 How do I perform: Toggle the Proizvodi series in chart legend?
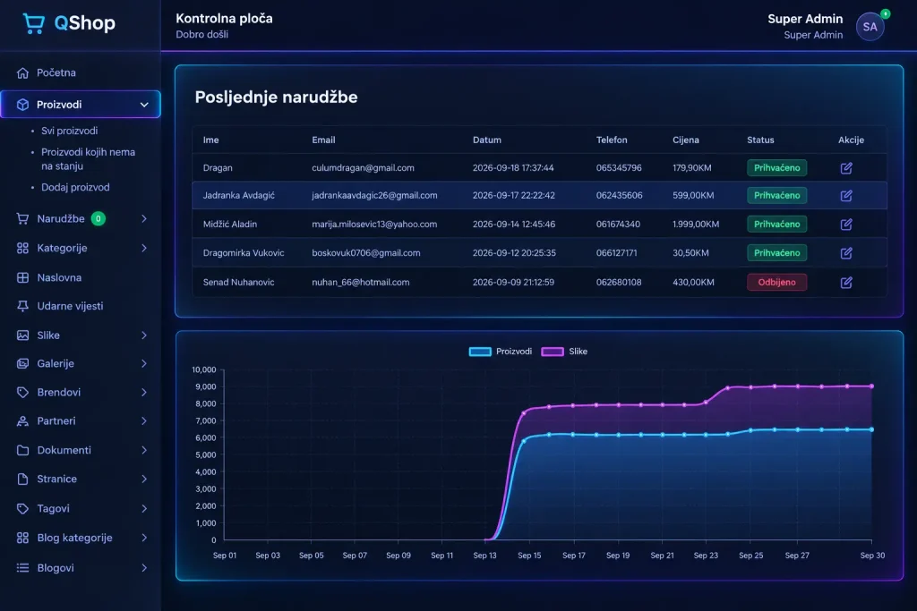(501, 351)
